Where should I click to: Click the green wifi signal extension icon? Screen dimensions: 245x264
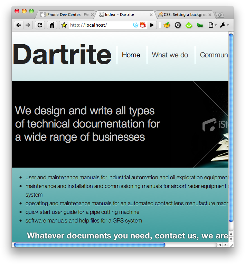pos(189,25)
